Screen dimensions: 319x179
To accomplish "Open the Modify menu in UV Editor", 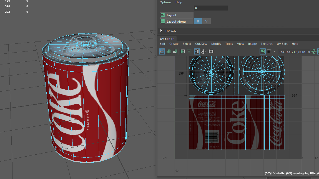I will (x=216, y=44).
